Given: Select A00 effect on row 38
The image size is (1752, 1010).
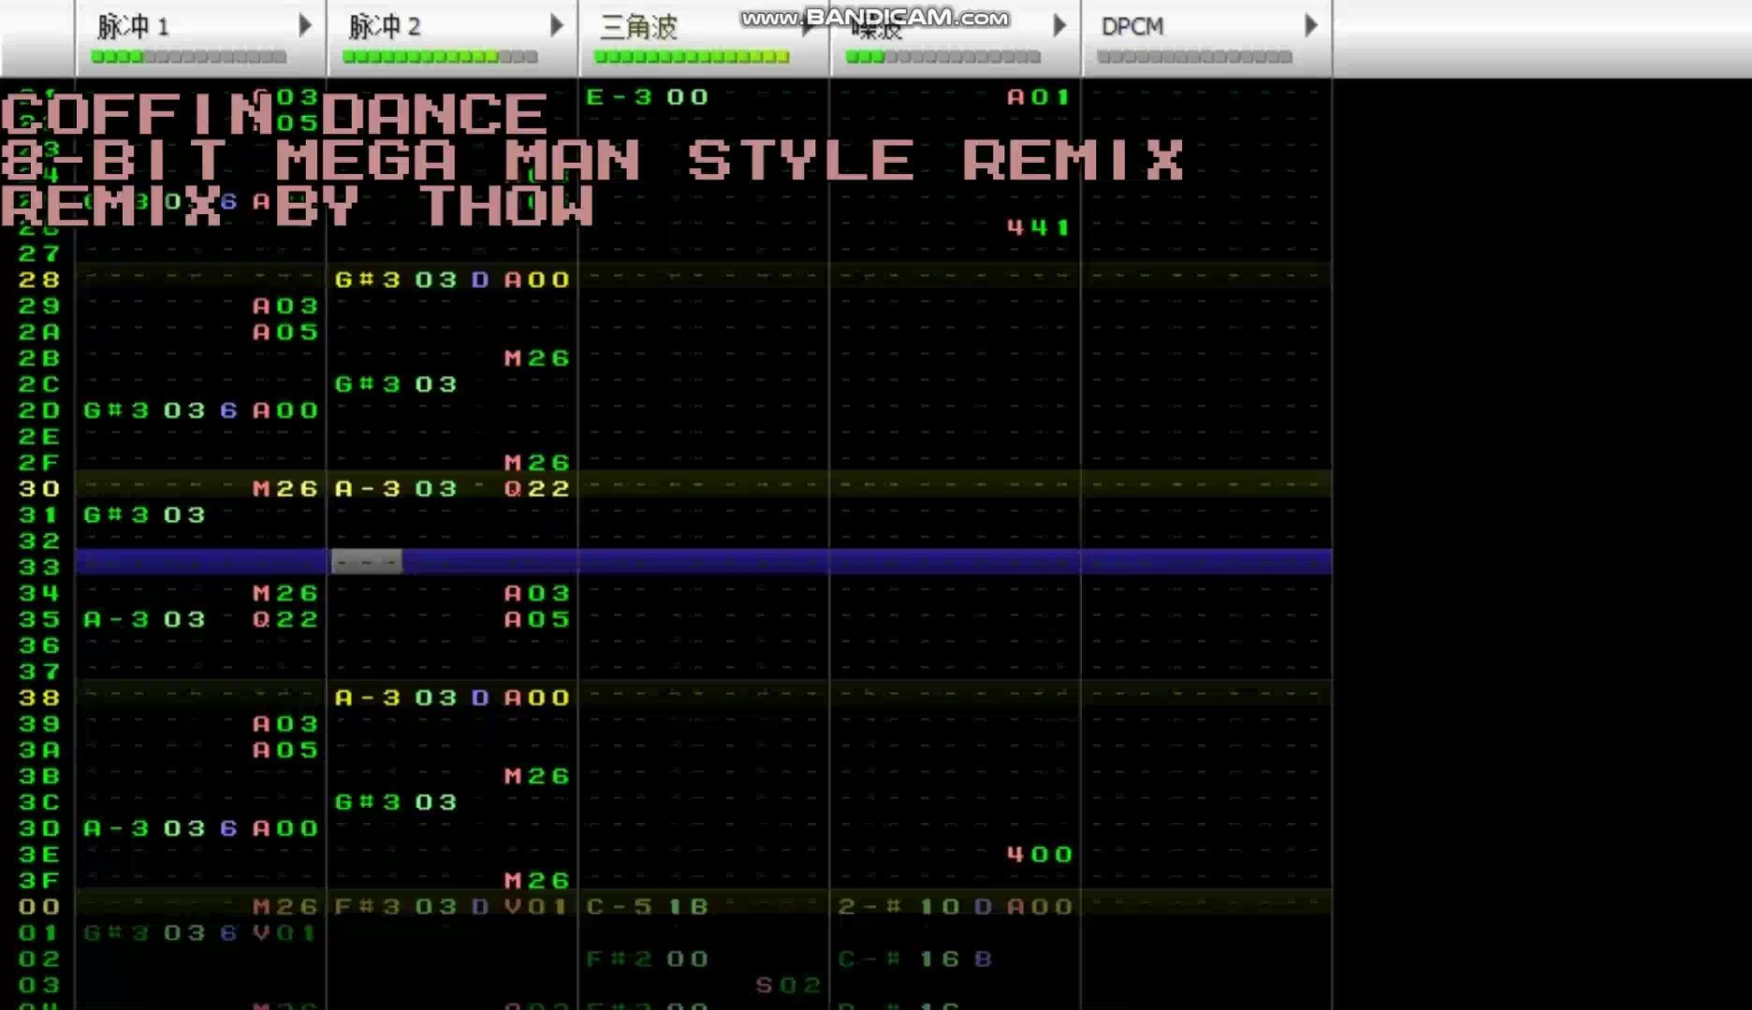Looking at the screenshot, I should (x=537, y=699).
